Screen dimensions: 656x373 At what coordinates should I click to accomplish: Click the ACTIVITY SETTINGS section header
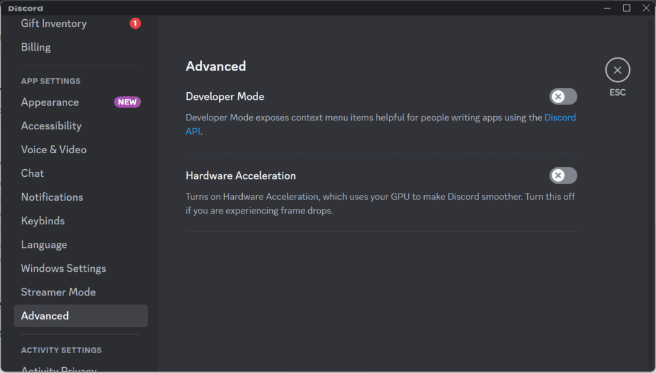61,351
